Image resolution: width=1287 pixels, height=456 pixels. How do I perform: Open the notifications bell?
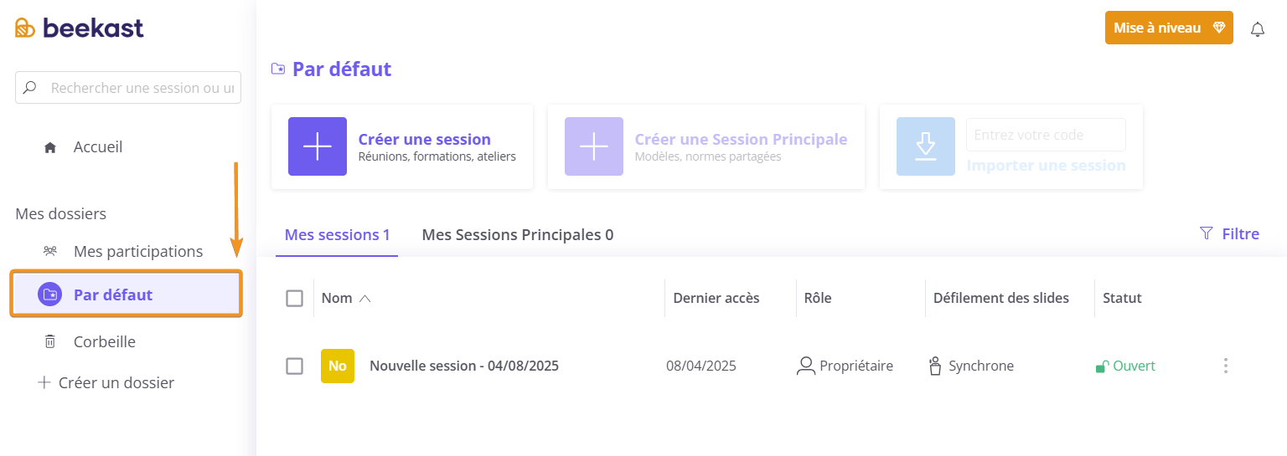point(1258,29)
